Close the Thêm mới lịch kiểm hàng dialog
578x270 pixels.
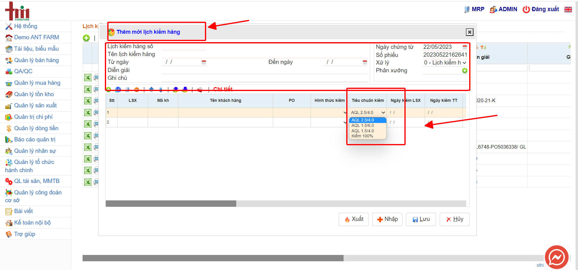[x=470, y=32]
